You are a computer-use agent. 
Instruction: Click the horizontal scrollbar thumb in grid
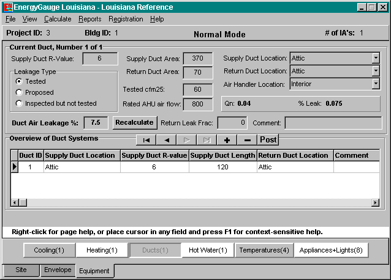tap(23, 203)
